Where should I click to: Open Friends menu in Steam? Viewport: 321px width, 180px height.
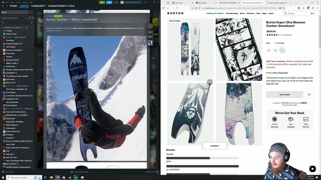coord(18,2)
